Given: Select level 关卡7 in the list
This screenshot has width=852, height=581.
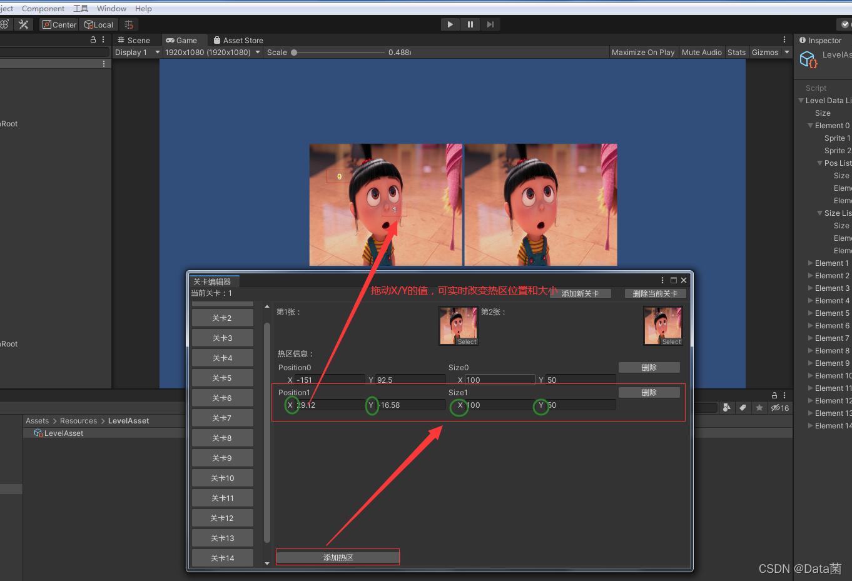Looking at the screenshot, I should tap(222, 418).
